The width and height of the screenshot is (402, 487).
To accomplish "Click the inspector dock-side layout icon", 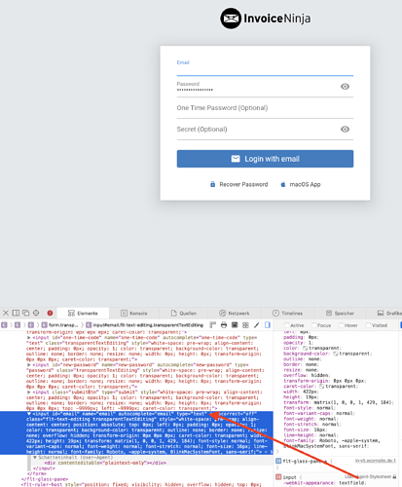I will pos(16,313).
